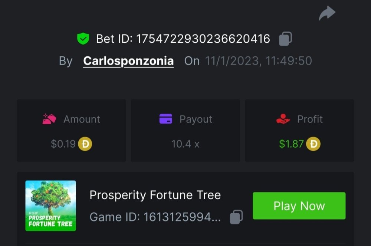Click the Dogecoin icon beside $0.19
This screenshot has width=371, height=246.
pos(85,144)
